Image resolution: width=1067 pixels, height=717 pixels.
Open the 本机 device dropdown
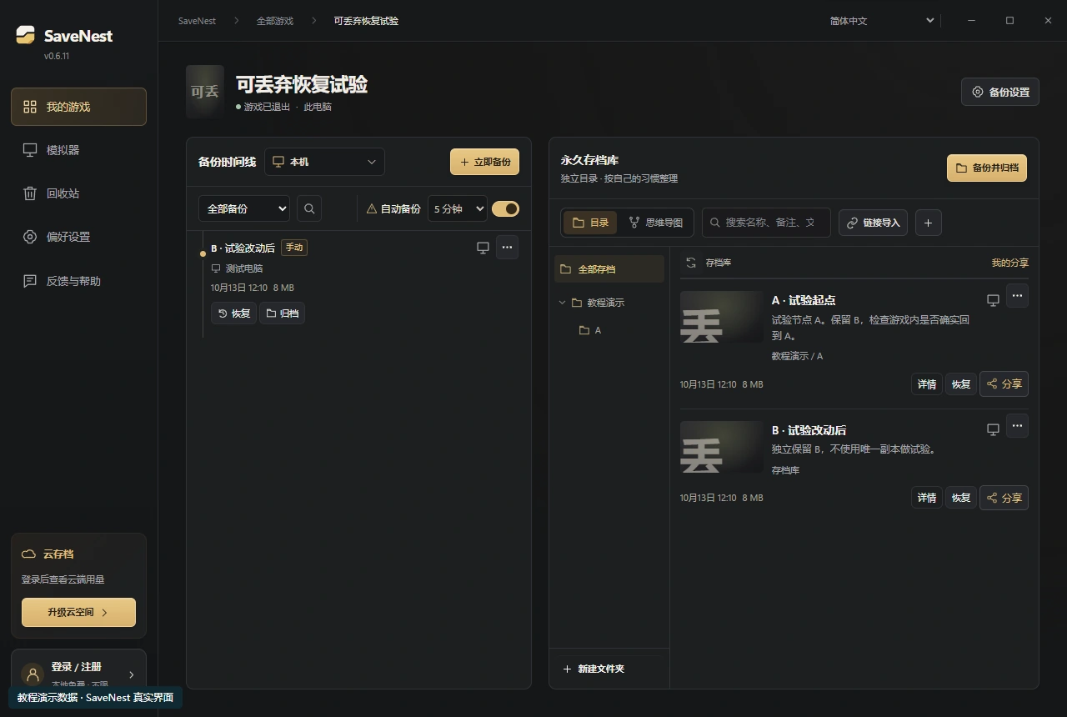point(325,162)
